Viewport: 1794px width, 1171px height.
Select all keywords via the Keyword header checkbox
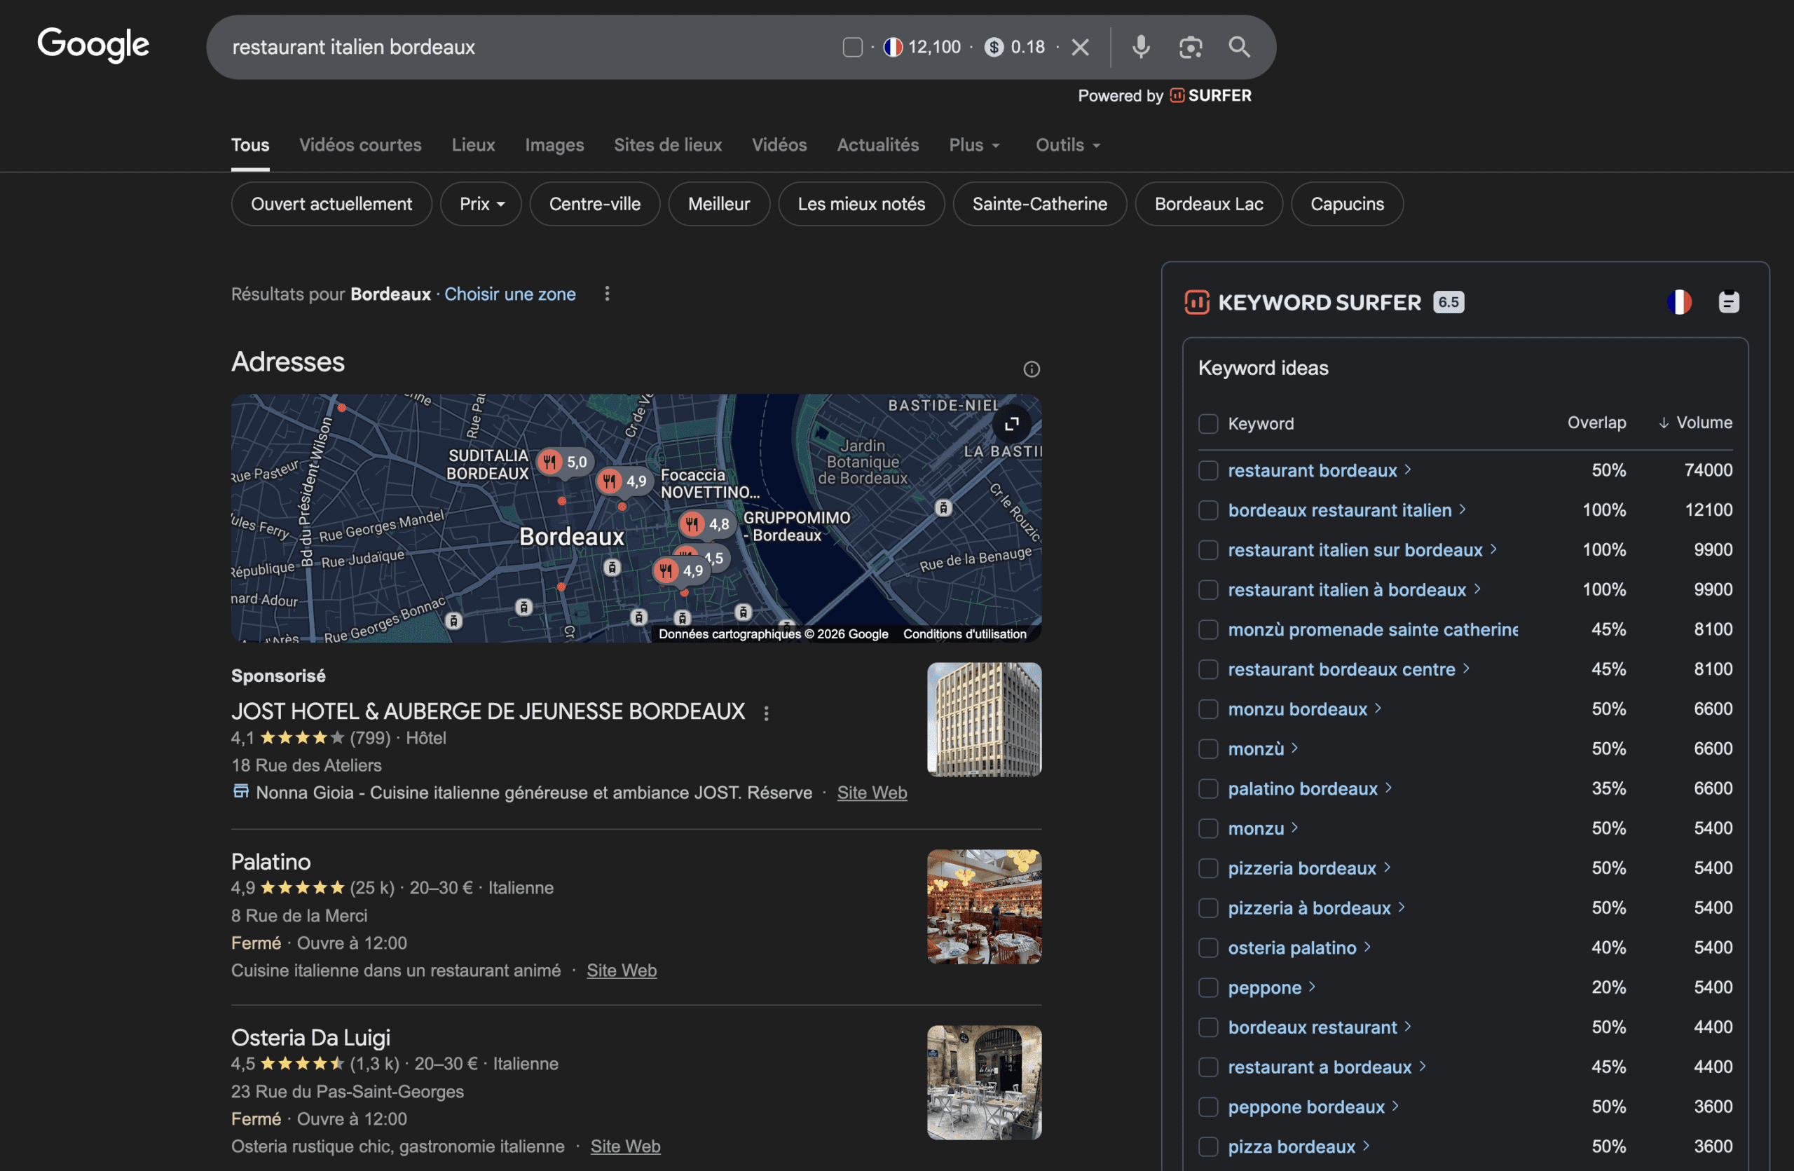point(1208,423)
